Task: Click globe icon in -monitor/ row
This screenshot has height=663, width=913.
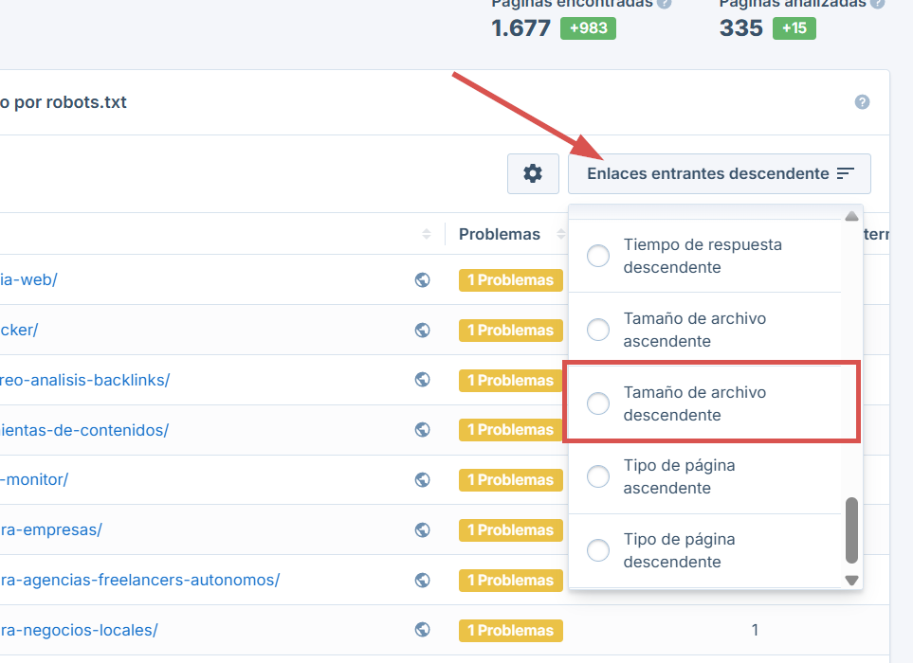Action: 423,480
